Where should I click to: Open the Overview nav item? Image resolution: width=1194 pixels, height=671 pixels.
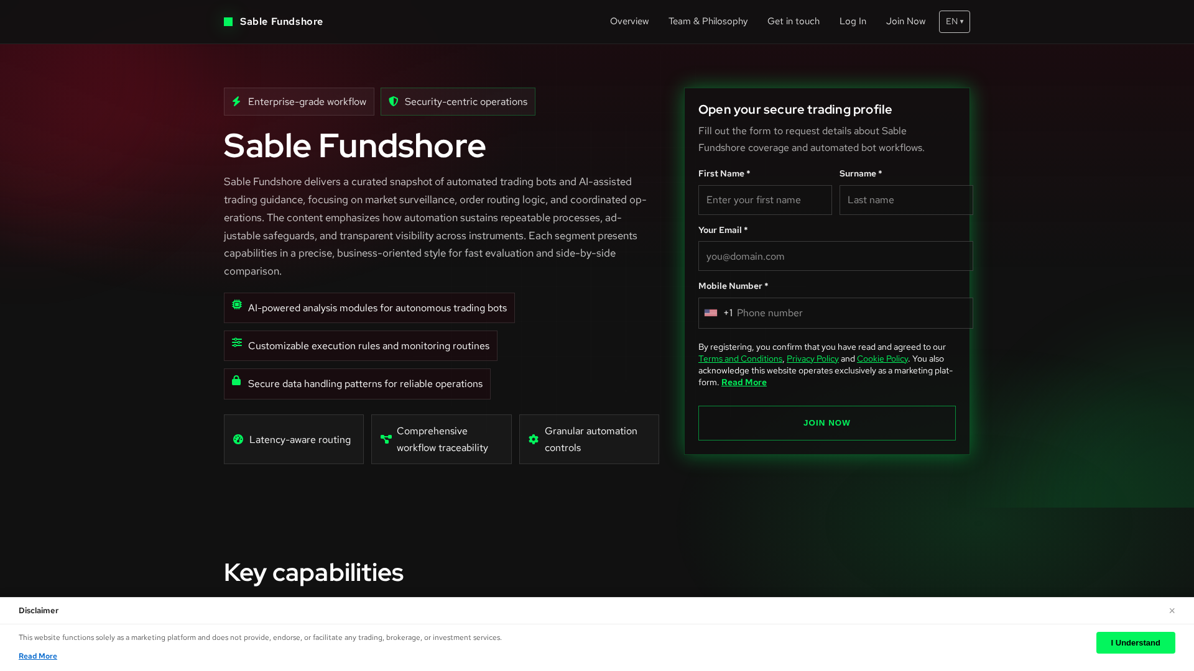[x=629, y=21]
